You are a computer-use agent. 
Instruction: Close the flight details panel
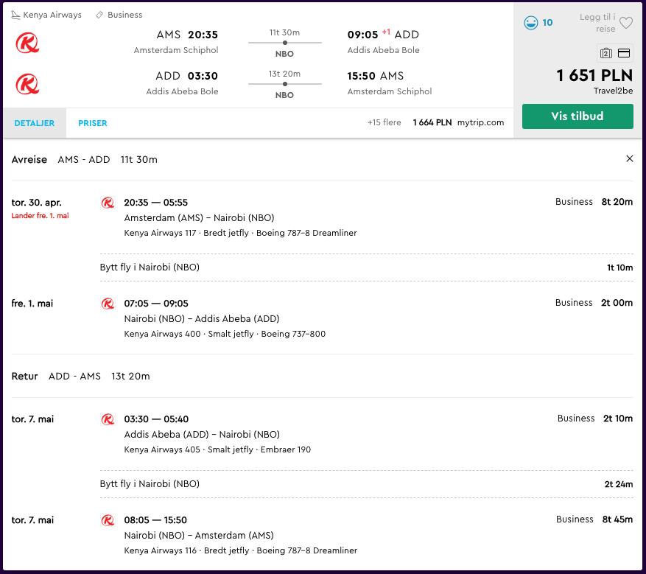click(629, 158)
